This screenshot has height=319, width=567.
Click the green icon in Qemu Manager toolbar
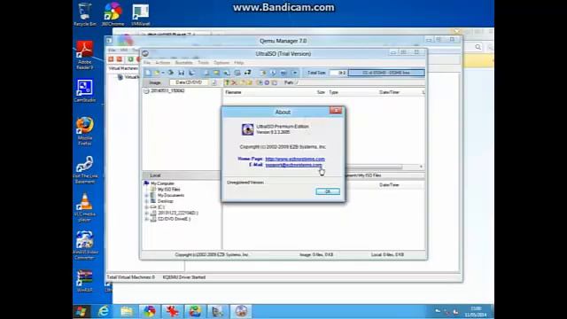pos(130,59)
